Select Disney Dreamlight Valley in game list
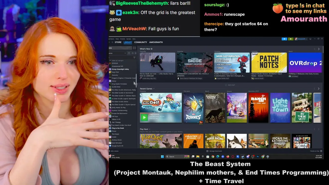Image resolution: width=329 pixels, height=185 pixels. point(120,69)
